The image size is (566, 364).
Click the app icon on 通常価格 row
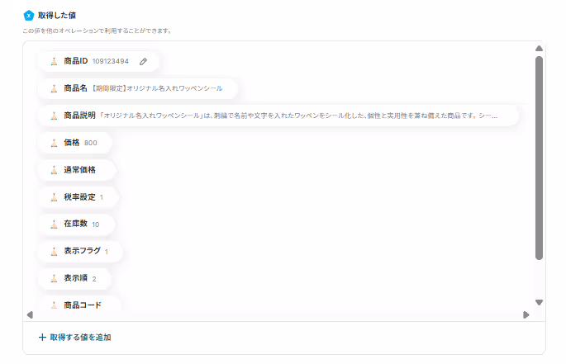(x=54, y=170)
